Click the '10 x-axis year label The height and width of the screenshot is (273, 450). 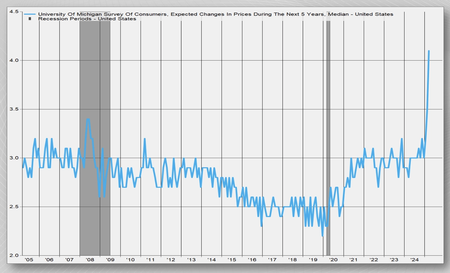[x=130, y=260]
